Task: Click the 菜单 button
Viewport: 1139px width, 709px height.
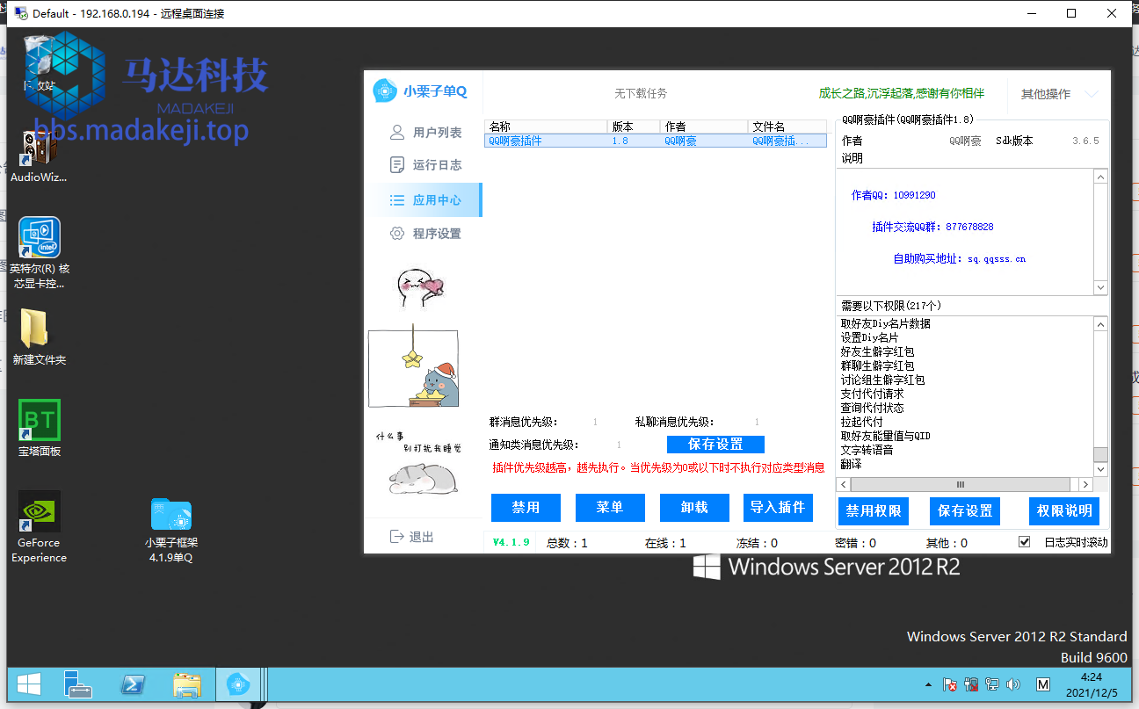Action: (x=610, y=508)
